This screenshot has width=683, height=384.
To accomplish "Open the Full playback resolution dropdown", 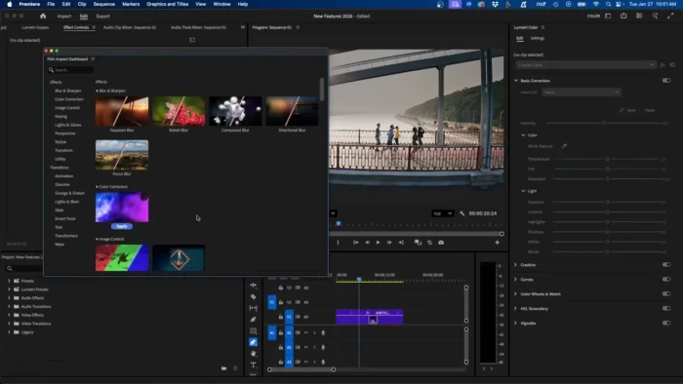I will 443,213.
